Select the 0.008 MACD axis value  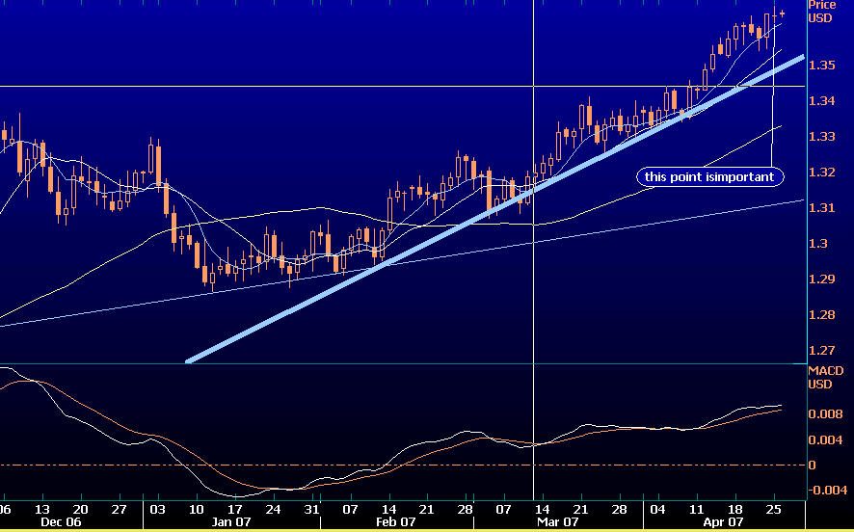[x=824, y=414]
